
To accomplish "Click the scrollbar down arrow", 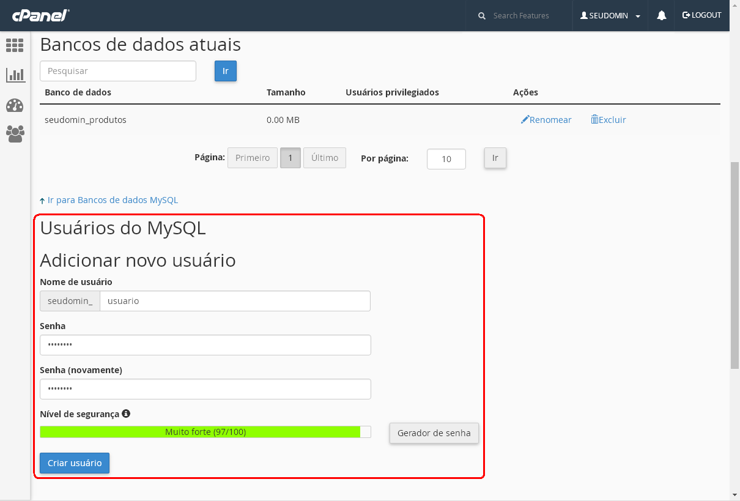I will (x=734, y=494).
